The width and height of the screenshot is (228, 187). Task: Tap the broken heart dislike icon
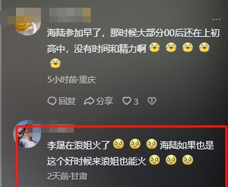(152, 101)
